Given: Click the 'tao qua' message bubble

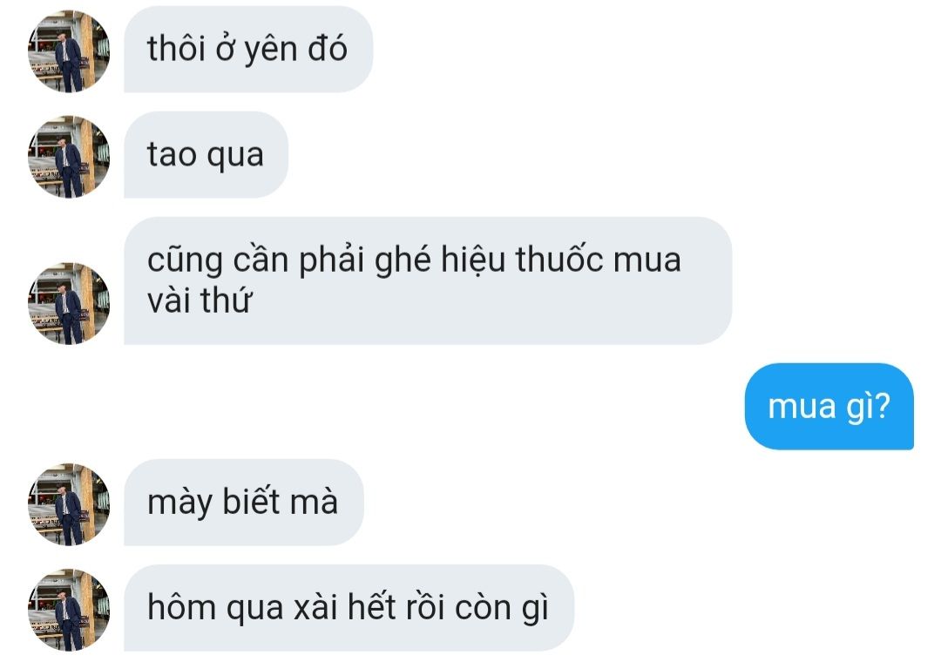Looking at the screenshot, I should [x=206, y=155].
